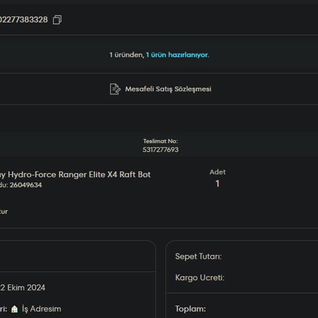Click the 'Teslimat No:' label
318x318 pixels.
160,141
